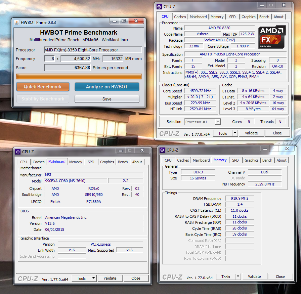
Task: Start the Quick Benchmark
Action: coord(43,87)
